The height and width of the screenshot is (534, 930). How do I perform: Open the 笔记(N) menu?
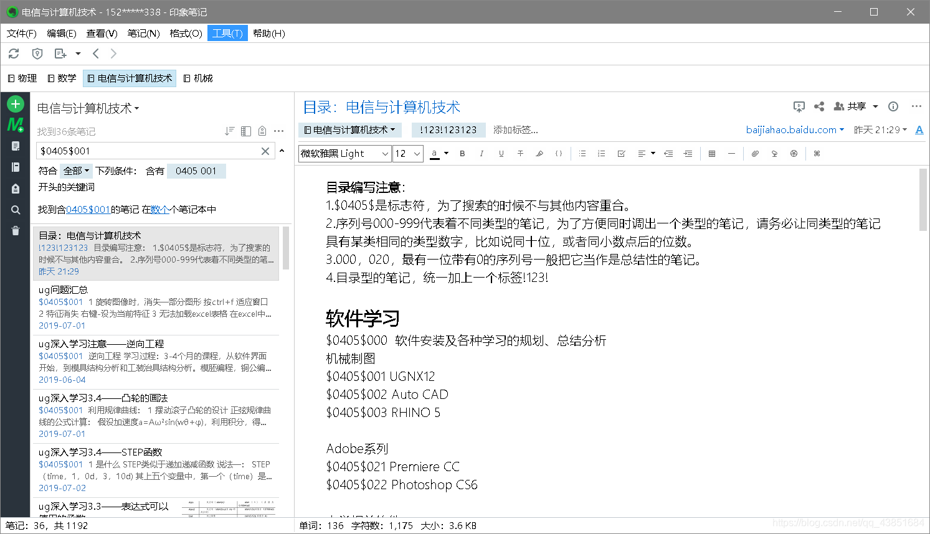pyautogui.click(x=144, y=33)
